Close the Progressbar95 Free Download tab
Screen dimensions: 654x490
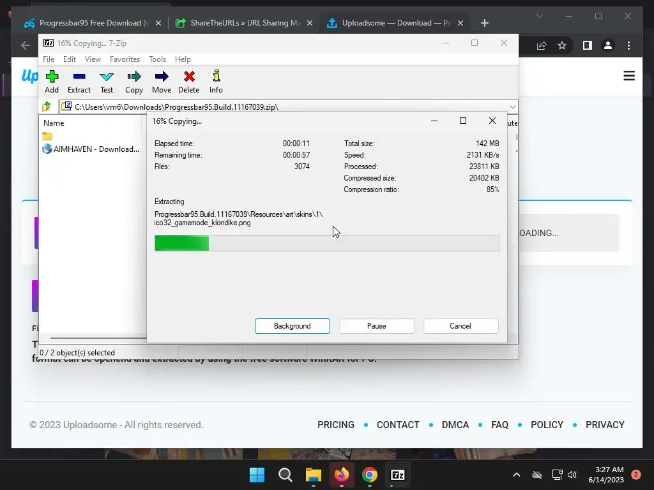(x=158, y=23)
